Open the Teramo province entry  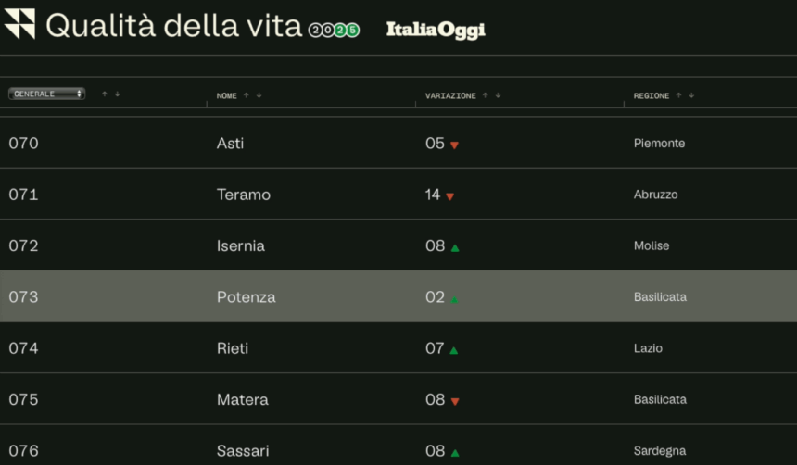243,195
